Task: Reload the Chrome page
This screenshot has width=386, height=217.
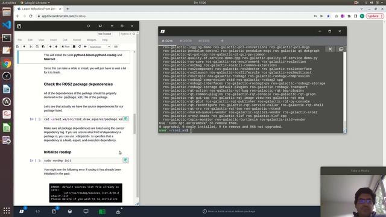Action: [31, 16]
